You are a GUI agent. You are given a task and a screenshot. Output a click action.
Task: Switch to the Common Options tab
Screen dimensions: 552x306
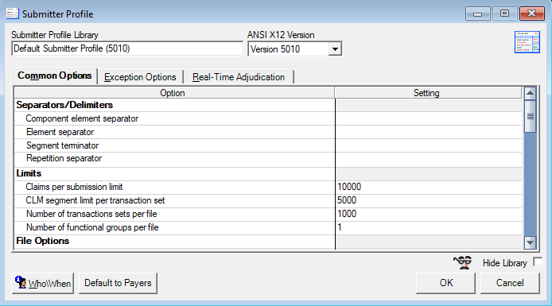point(55,76)
